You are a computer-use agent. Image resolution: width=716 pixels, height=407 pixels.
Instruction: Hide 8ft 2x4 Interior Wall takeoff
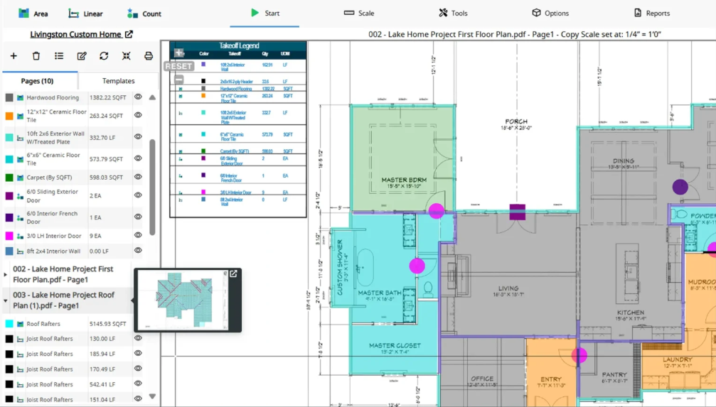tap(138, 250)
